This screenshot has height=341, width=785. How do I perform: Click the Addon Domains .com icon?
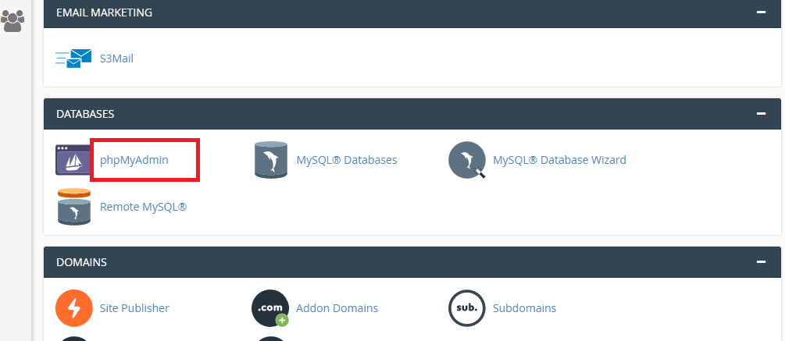pyautogui.click(x=271, y=308)
